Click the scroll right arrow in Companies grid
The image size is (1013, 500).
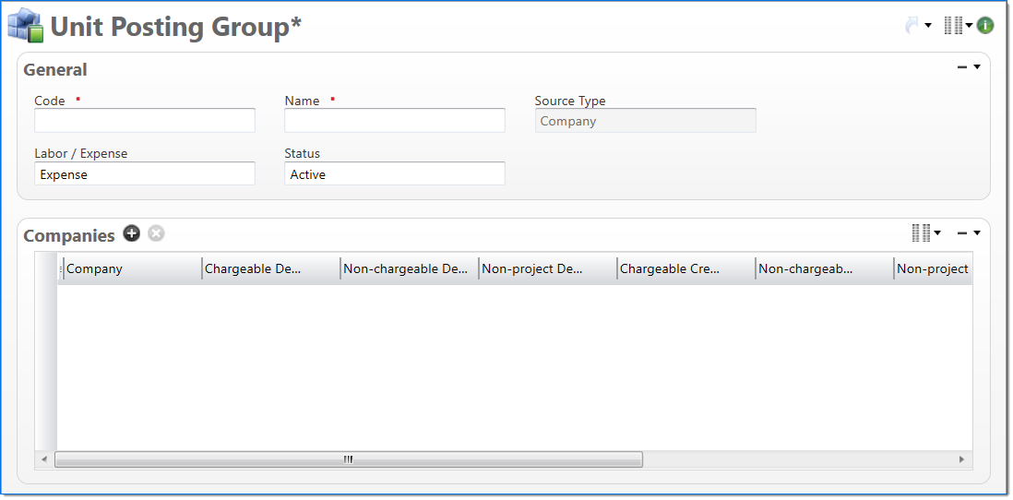pos(961,459)
